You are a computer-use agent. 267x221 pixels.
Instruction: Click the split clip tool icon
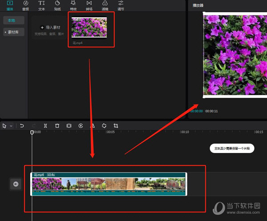pyautogui.click(x=45, y=126)
